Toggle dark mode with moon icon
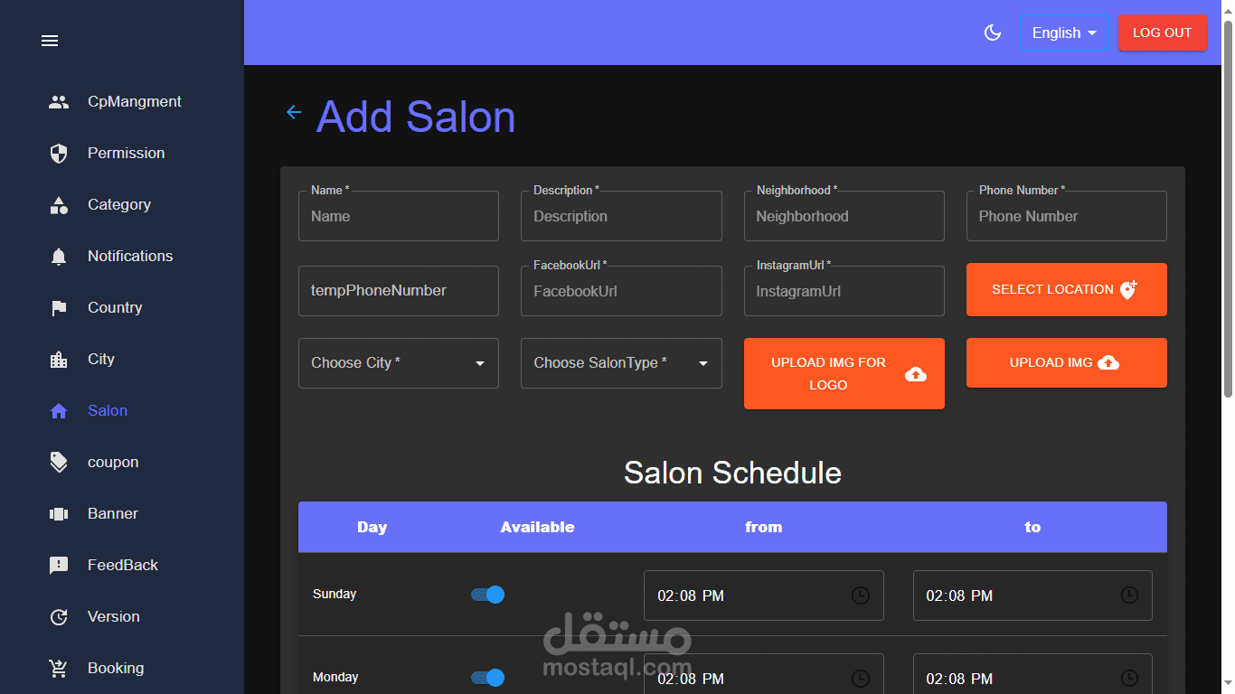Viewport: 1235px width, 694px height. [x=993, y=33]
